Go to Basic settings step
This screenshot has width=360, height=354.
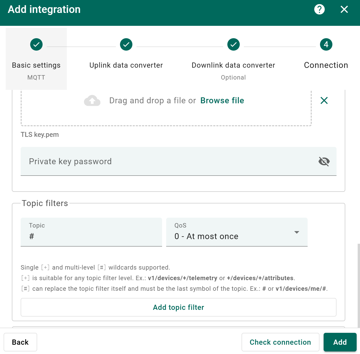(36, 65)
